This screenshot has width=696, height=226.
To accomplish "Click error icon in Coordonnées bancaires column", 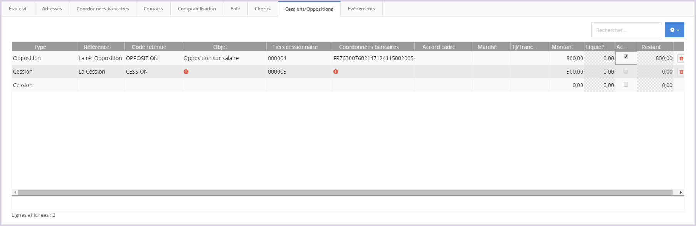I will pos(336,72).
